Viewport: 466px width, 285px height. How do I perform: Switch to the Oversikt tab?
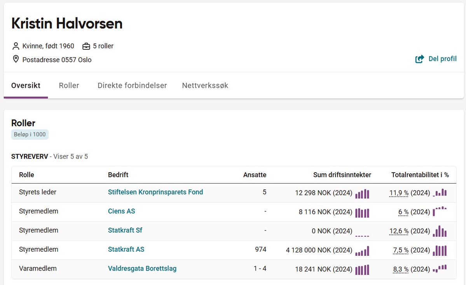[26, 86]
